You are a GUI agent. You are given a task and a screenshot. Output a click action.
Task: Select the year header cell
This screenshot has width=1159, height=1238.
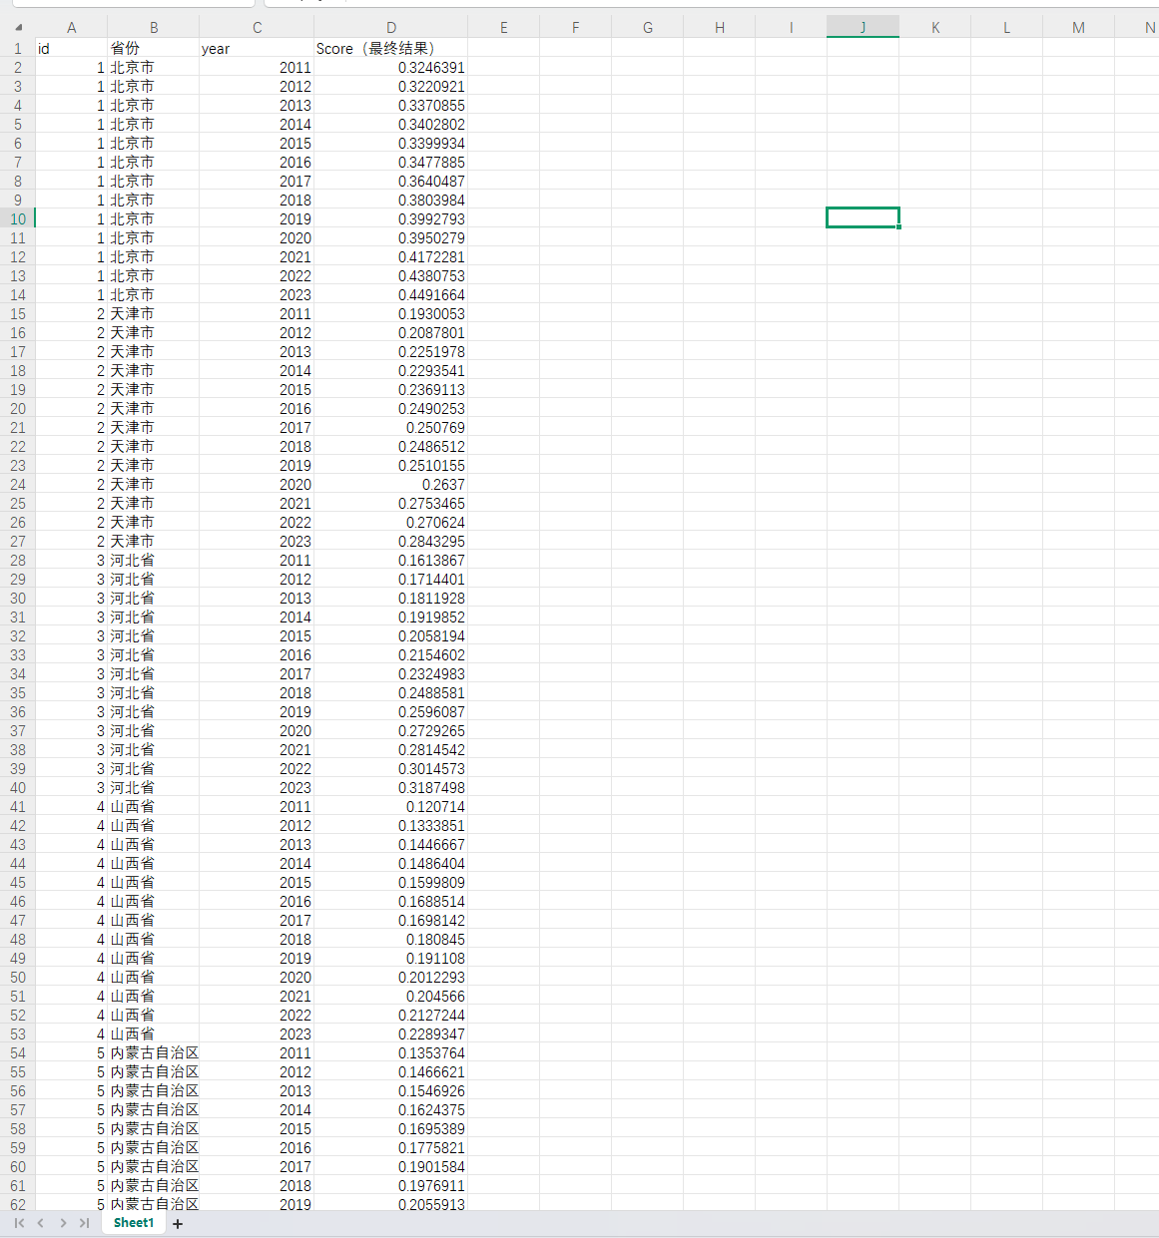256,48
